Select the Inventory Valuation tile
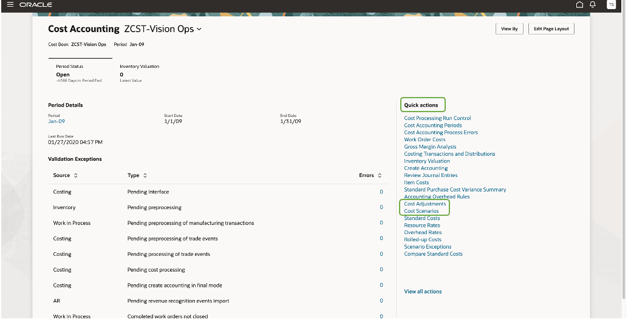 click(x=139, y=73)
